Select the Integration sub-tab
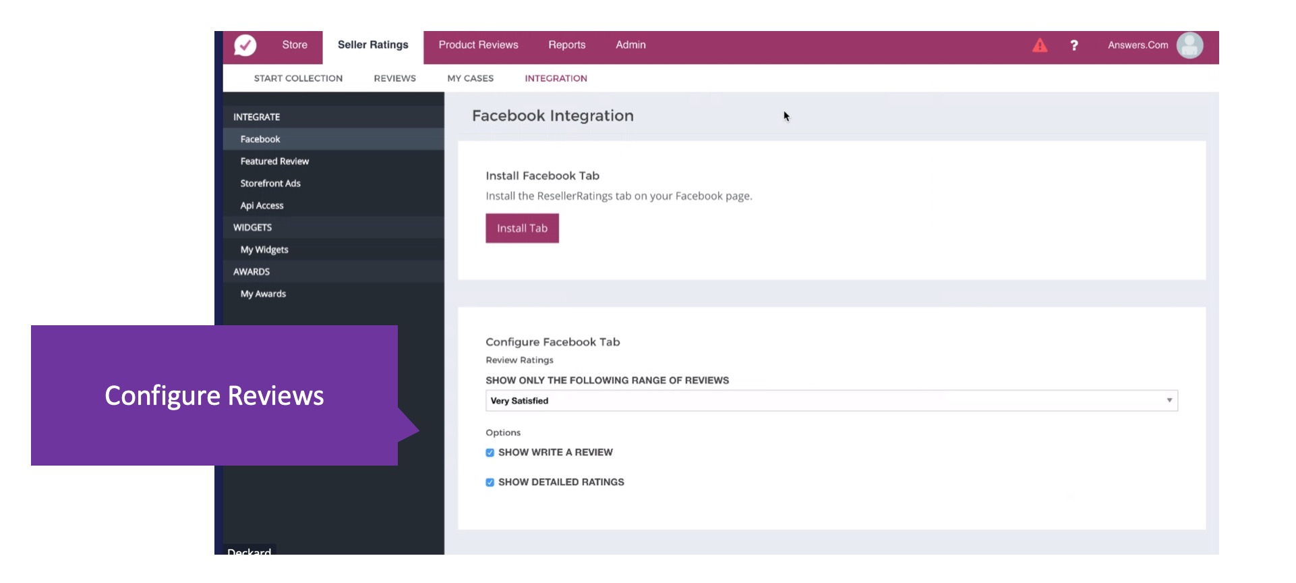 click(556, 78)
